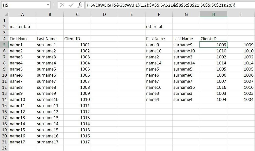
Task: Click the 'master tab' cell
Action: tap(22, 26)
